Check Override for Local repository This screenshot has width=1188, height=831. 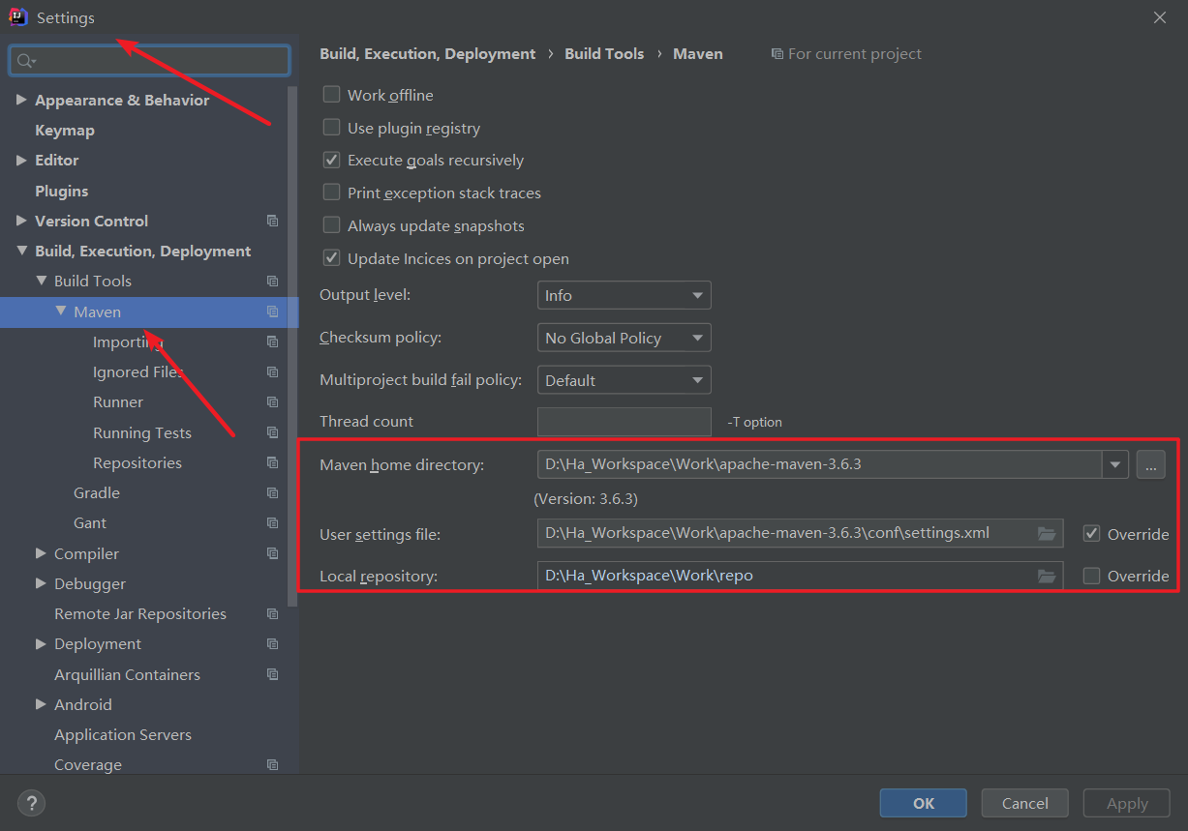(x=1091, y=576)
